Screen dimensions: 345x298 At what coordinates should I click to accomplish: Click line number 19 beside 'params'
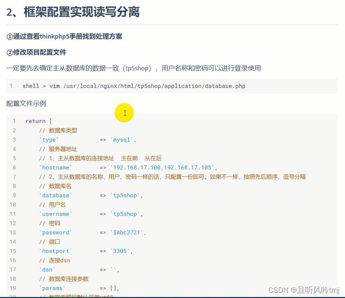[x=12, y=288]
